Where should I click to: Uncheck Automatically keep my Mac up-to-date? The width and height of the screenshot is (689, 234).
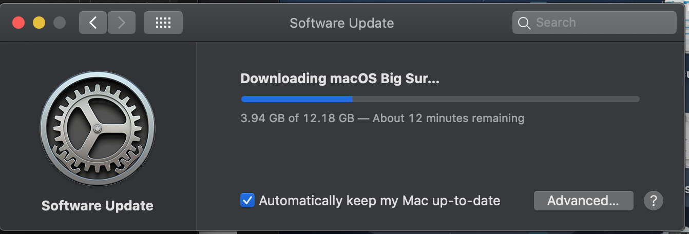click(x=247, y=200)
